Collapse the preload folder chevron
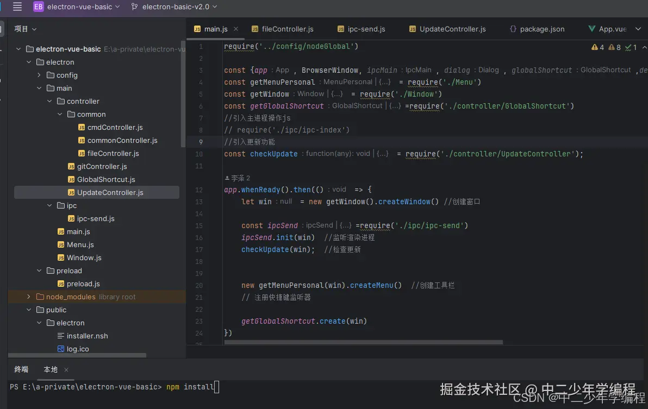Screen dimensions: 648x409 click(x=39, y=270)
